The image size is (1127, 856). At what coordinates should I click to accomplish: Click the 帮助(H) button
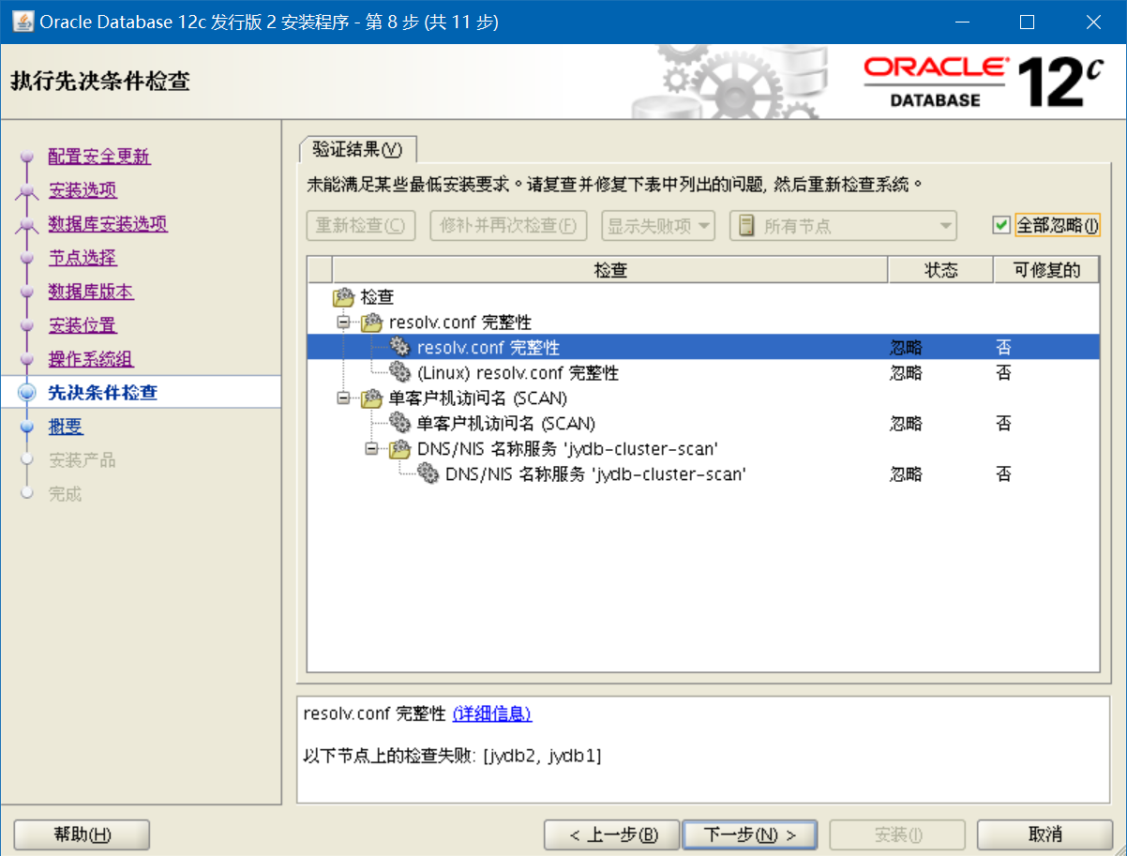pyautogui.click(x=83, y=834)
